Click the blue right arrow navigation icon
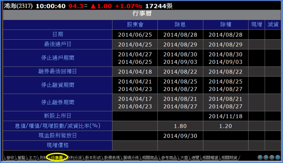 (272, 157)
